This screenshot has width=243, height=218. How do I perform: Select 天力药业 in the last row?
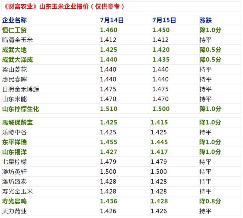click(14, 211)
